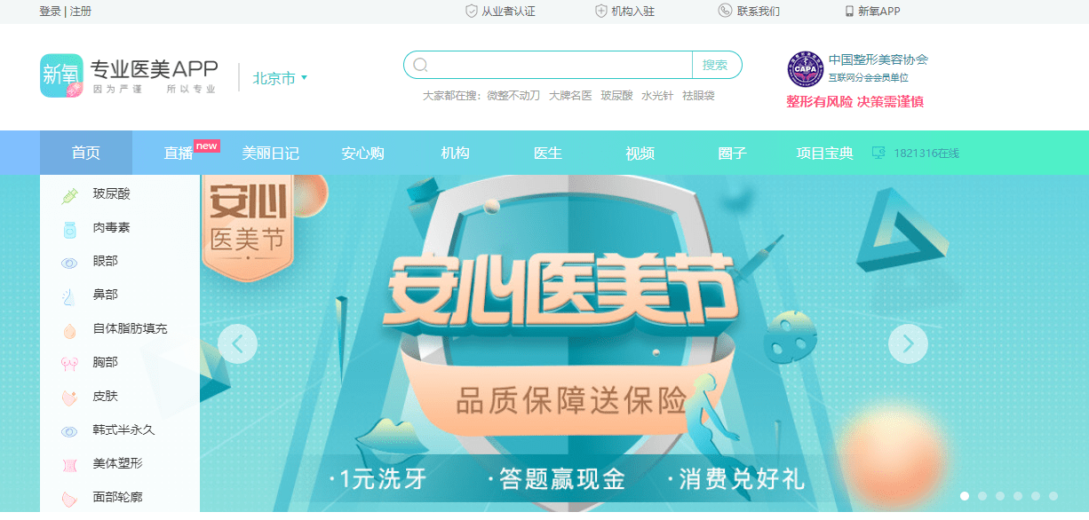The width and height of the screenshot is (1089, 520).
Task: Show the previous banner slide arrow
Action: [x=237, y=343]
